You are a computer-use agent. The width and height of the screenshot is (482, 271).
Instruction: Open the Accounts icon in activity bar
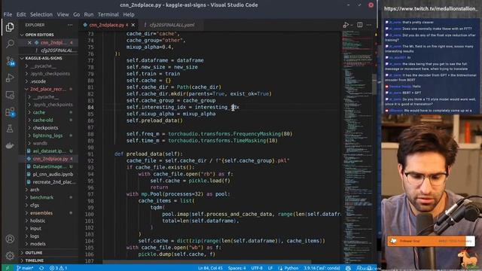[10, 239]
